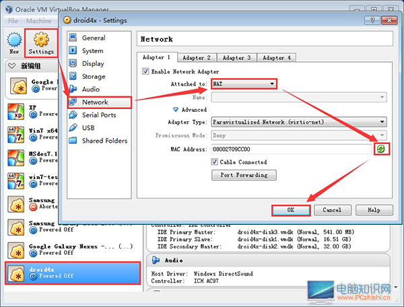Open the Adapter Type dropdown
This screenshot has height=307, width=404.
coord(298,122)
